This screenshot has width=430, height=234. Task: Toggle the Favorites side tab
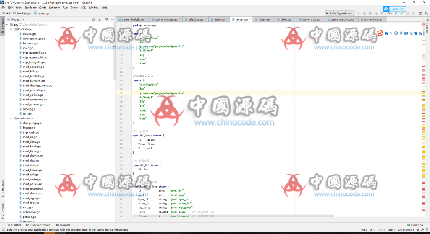pyautogui.click(x=3, y=211)
